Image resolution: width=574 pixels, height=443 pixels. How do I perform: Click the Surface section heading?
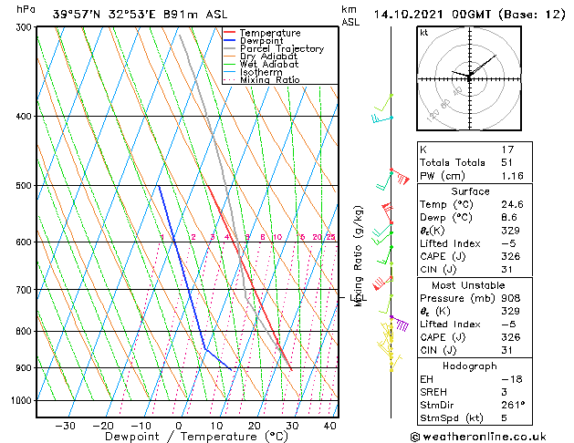point(470,191)
